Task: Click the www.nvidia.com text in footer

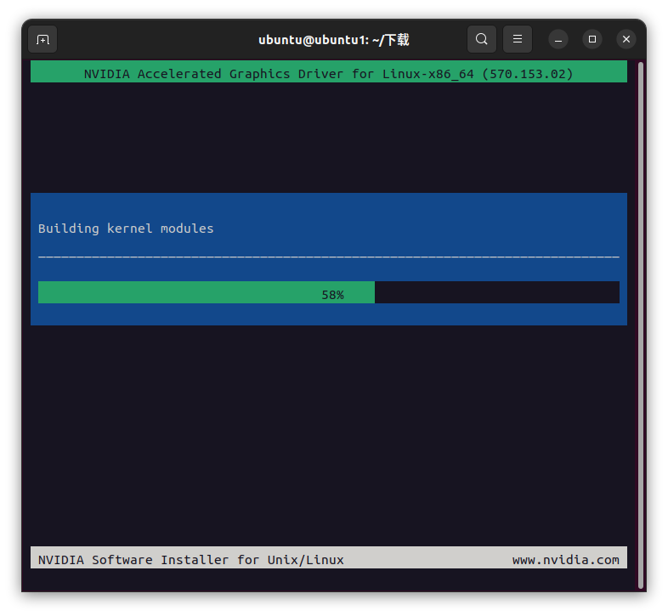Action: (565, 559)
